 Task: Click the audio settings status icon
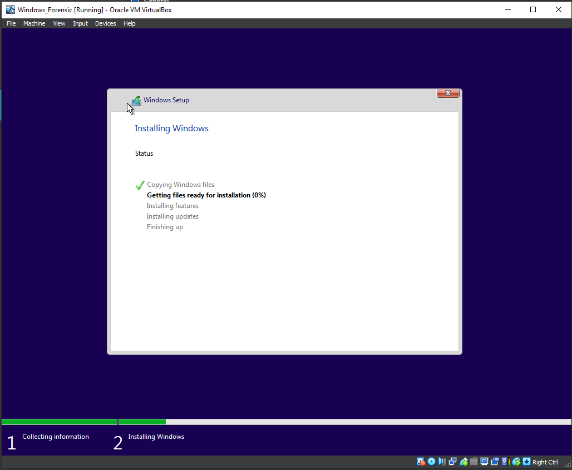pos(442,462)
